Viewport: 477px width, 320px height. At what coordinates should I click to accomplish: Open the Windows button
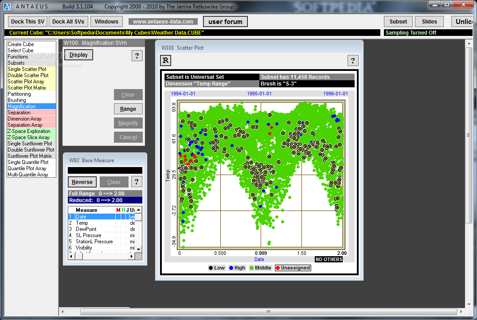click(106, 22)
